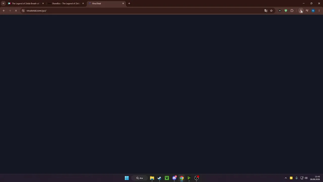This screenshot has width=323, height=182.
Task: Open the volume speaker tray icon
Action: coord(306,178)
